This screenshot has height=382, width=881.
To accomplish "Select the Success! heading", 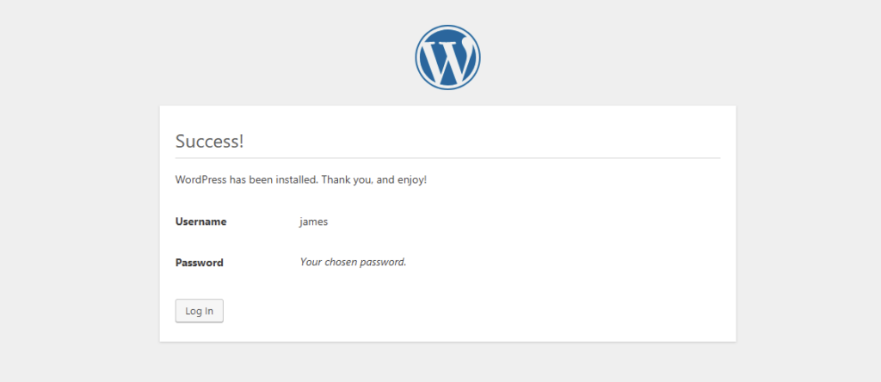I will pyautogui.click(x=210, y=141).
